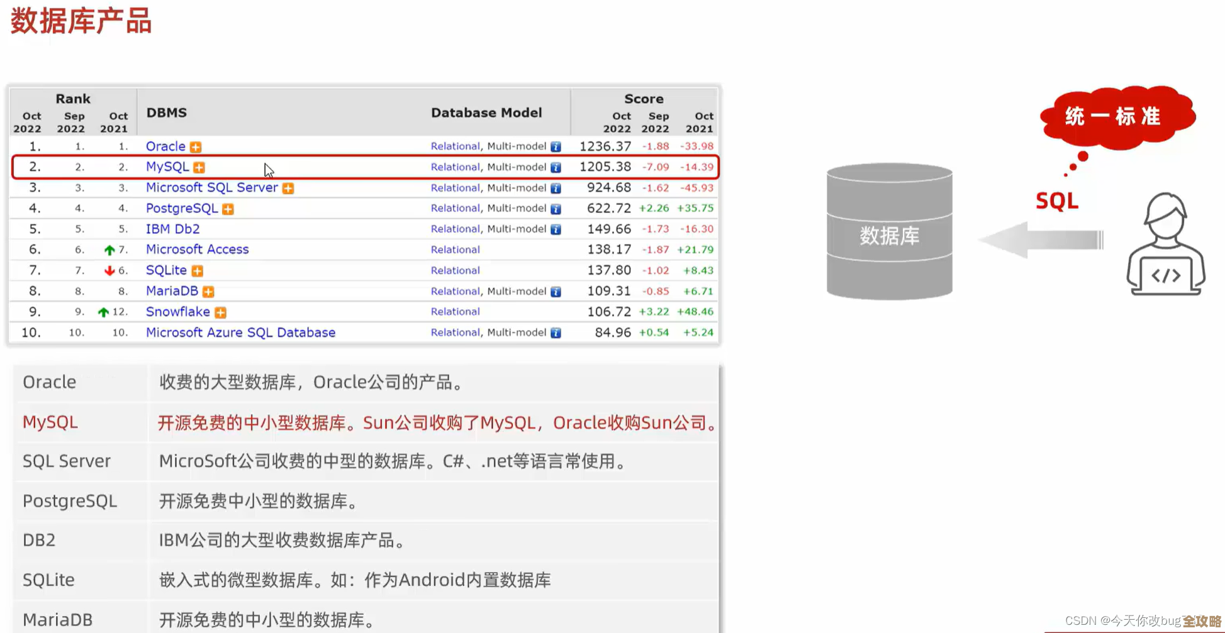Image resolution: width=1225 pixels, height=633 pixels.
Task: Click the Database Model column header
Action: 486,112
